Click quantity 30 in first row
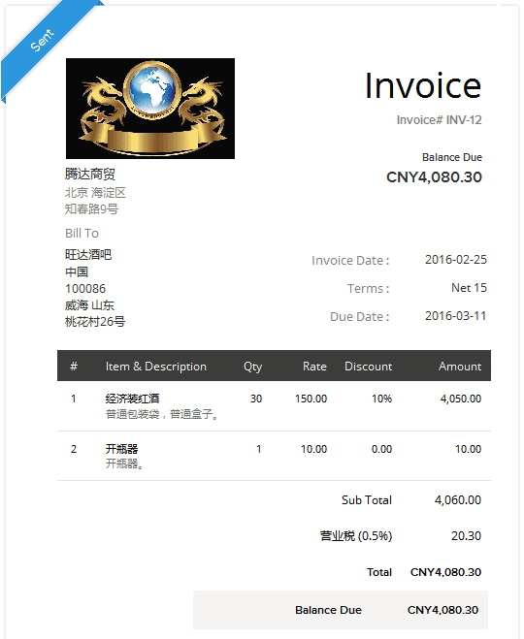This screenshot has width=524, height=639. pyautogui.click(x=256, y=399)
